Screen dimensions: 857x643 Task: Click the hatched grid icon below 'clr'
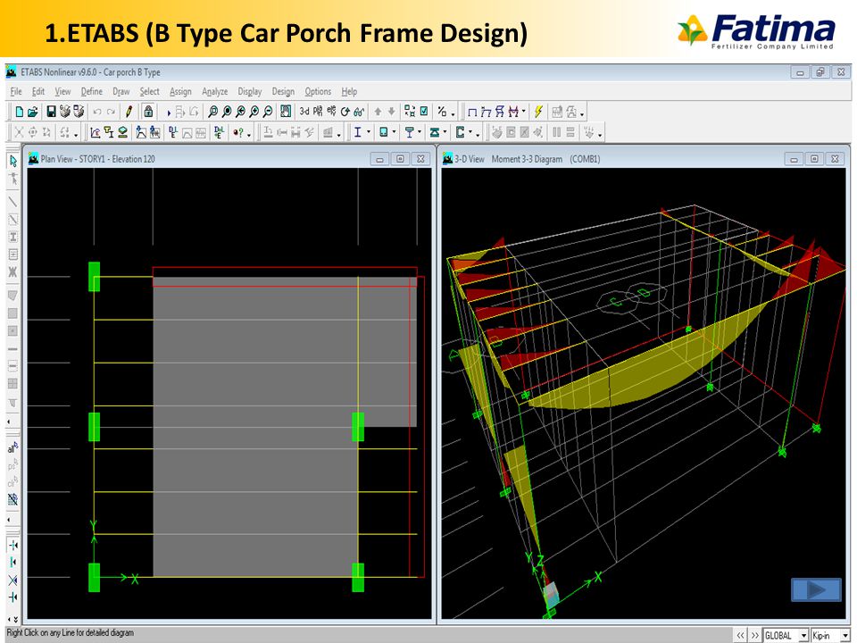[x=12, y=498]
